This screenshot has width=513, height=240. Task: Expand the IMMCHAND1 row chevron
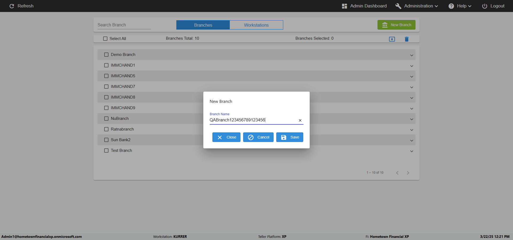[x=412, y=66]
